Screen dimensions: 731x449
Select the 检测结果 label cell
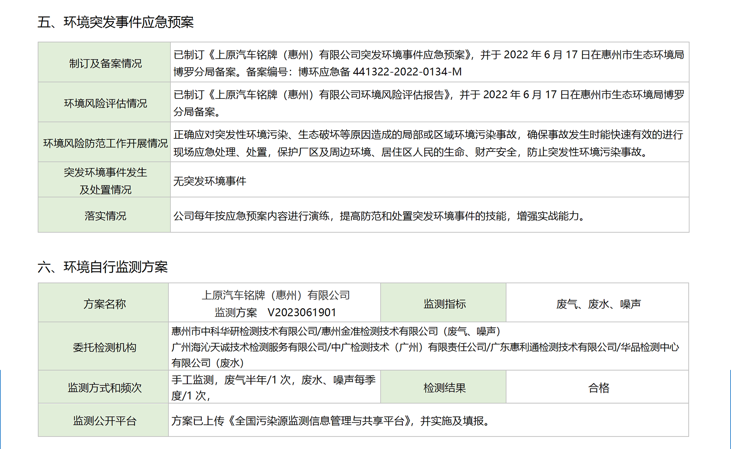click(x=443, y=387)
